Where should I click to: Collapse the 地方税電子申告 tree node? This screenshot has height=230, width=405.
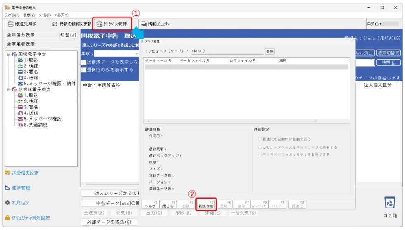(9, 89)
